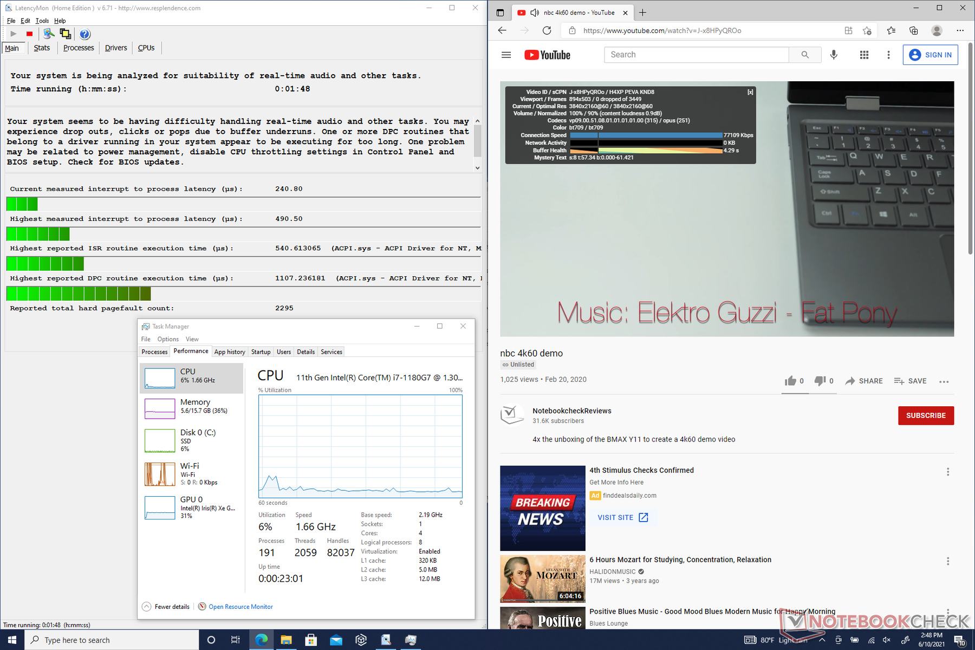Open the Task Manager Options menu
Viewport: 975px width, 650px height.
pos(168,339)
